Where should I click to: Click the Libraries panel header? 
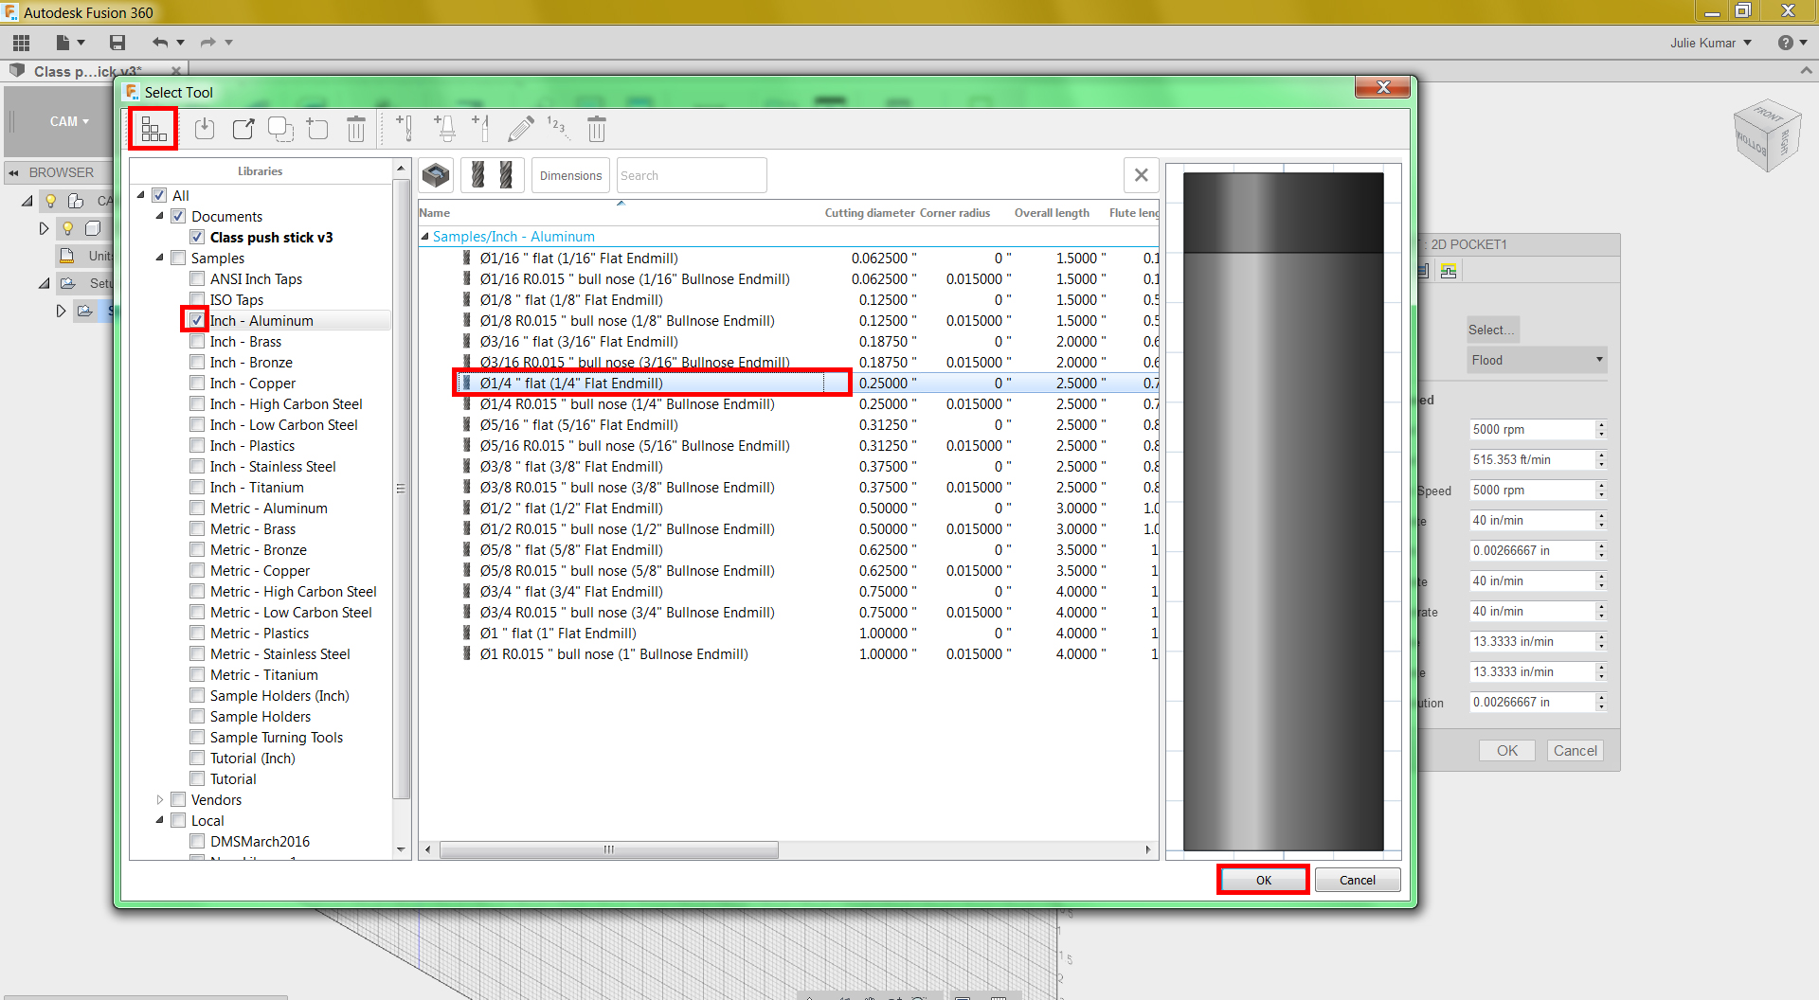pyautogui.click(x=260, y=171)
